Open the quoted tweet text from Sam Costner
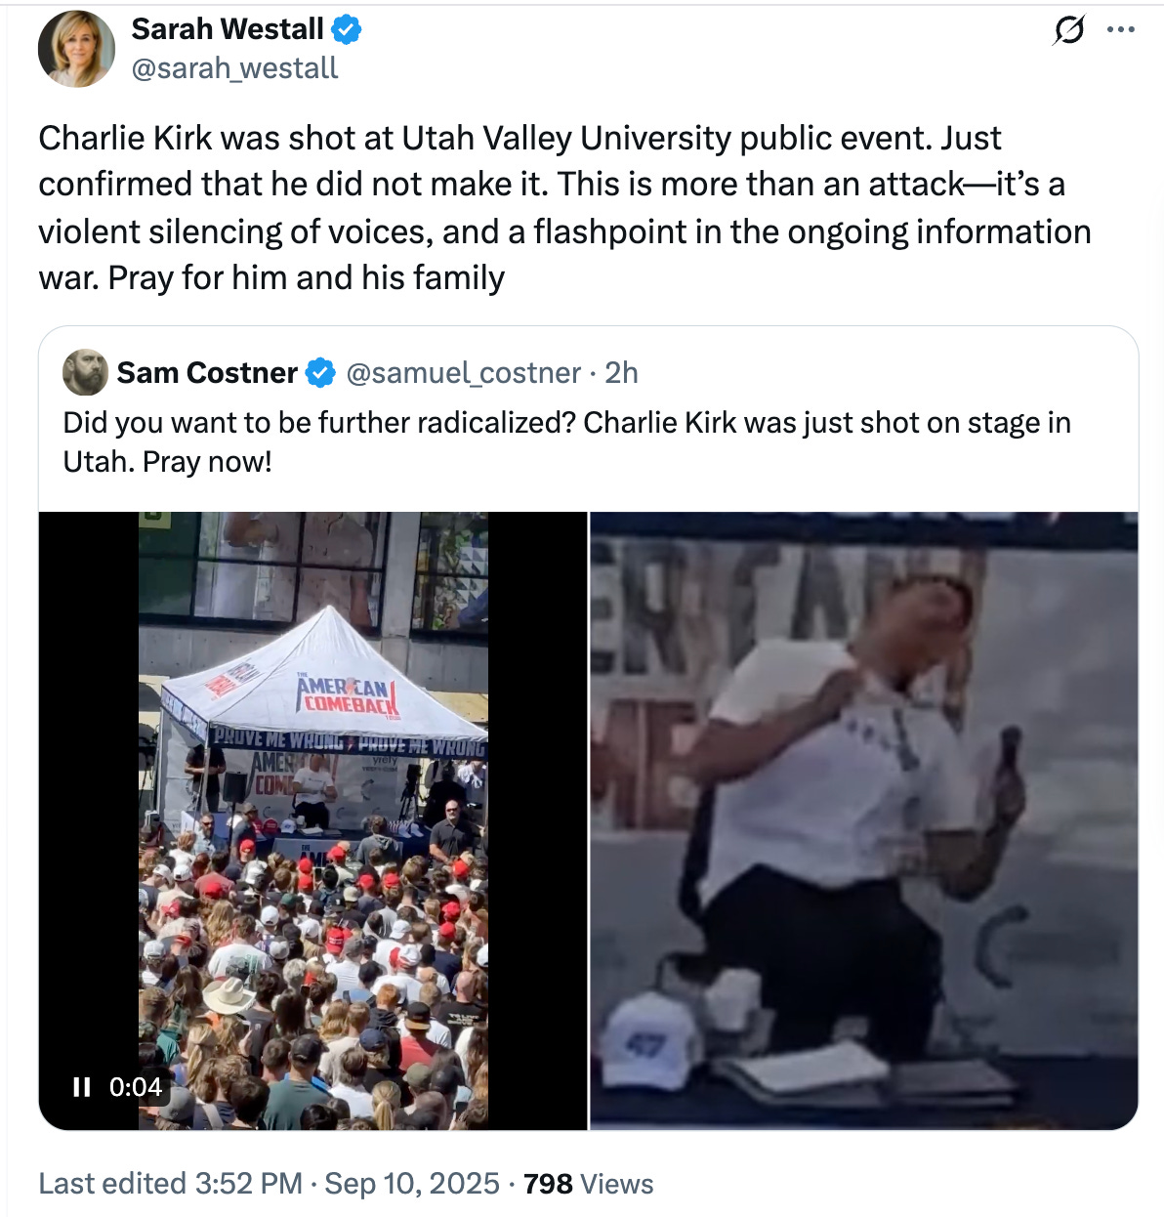Viewport: 1164px width, 1217px height. pos(566,441)
